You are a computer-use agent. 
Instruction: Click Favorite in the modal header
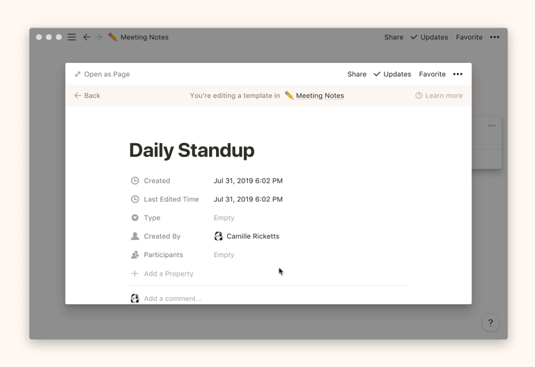(433, 74)
